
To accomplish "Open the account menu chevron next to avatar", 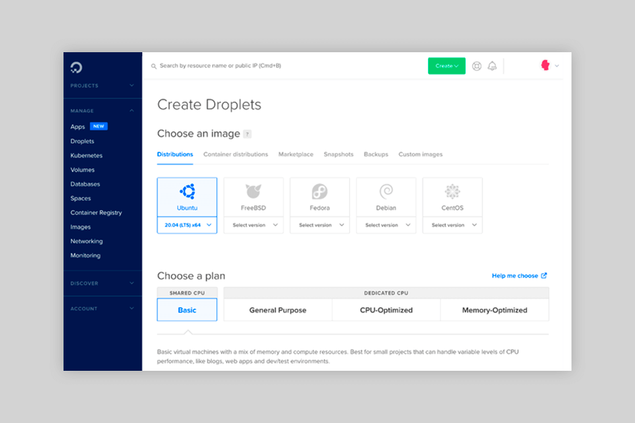I will [557, 66].
